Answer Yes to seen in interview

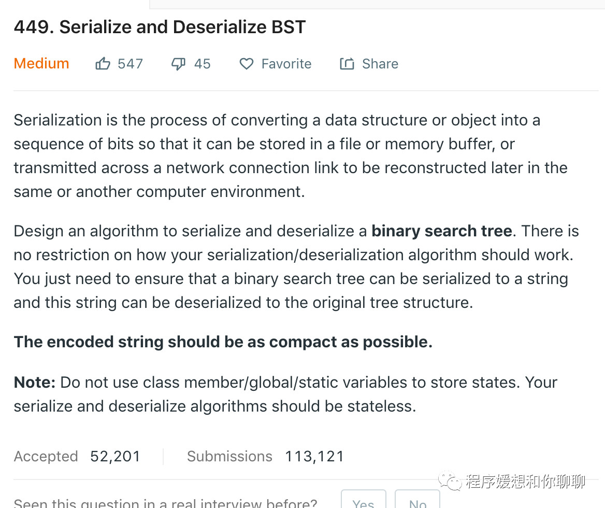click(x=364, y=500)
